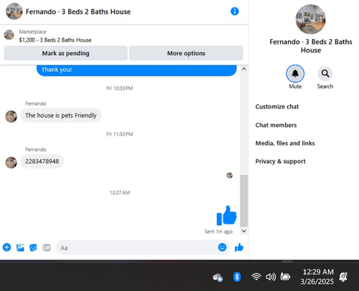Click the '12:27 AM' timestamp
This screenshot has width=359, height=291.
(x=120, y=193)
